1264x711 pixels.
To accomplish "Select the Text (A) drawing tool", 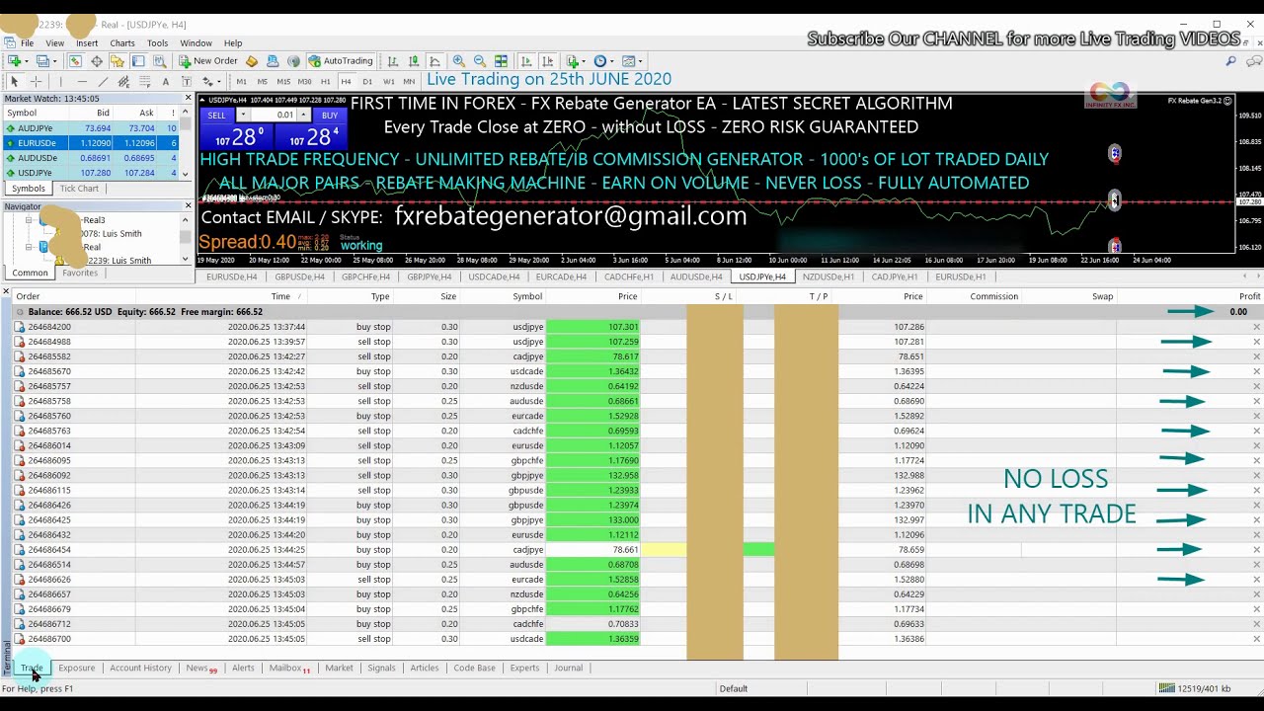I will tap(165, 82).
